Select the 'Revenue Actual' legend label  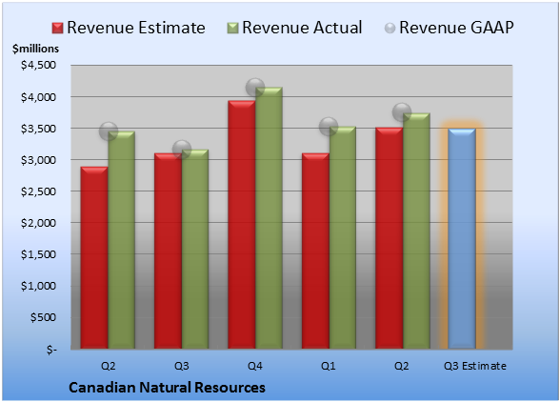coord(302,28)
